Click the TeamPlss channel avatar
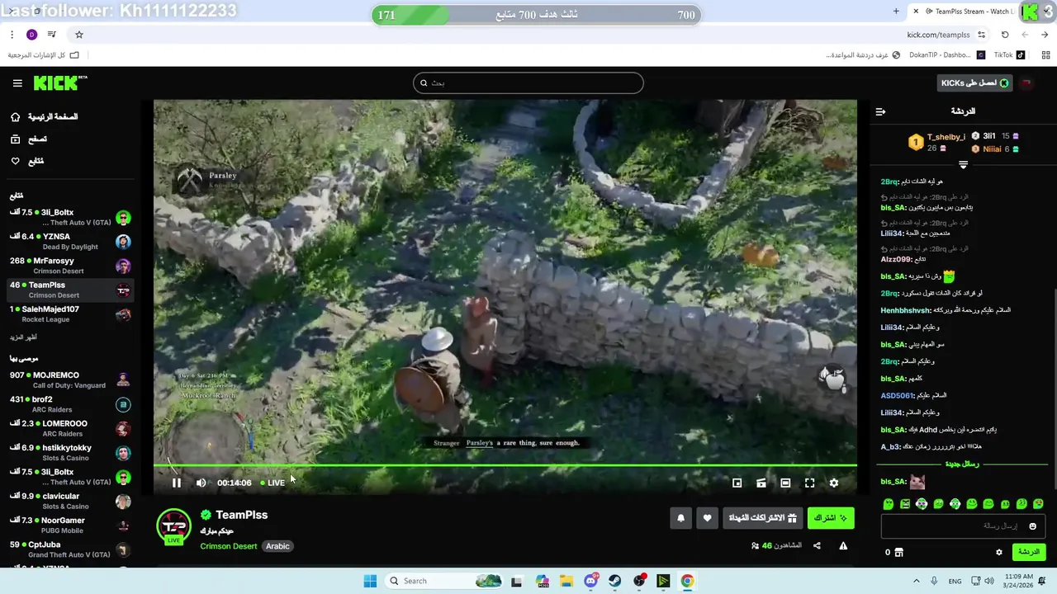 point(173,526)
